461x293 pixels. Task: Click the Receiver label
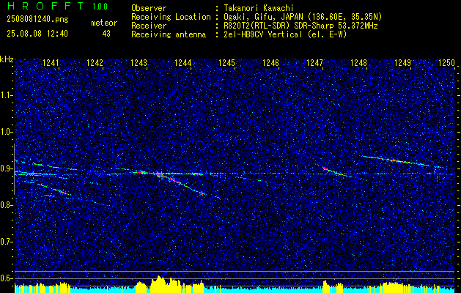(149, 26)
